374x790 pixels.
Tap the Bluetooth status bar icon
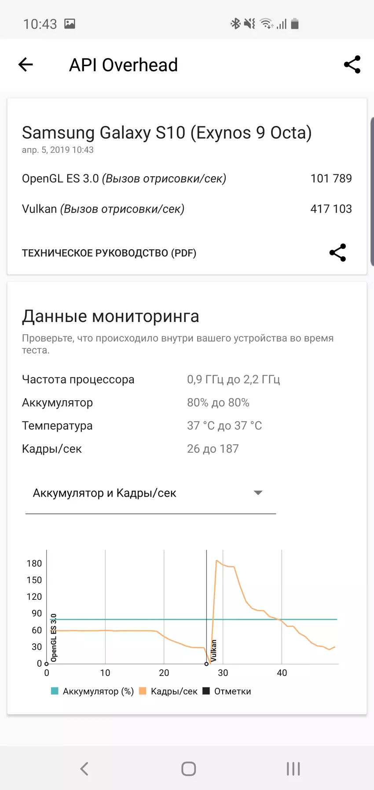pos(235,24)
